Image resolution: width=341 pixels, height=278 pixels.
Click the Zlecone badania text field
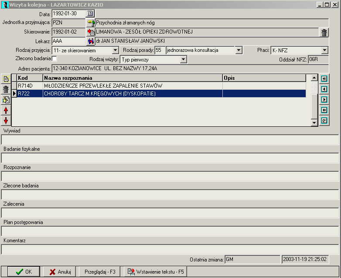170,194
